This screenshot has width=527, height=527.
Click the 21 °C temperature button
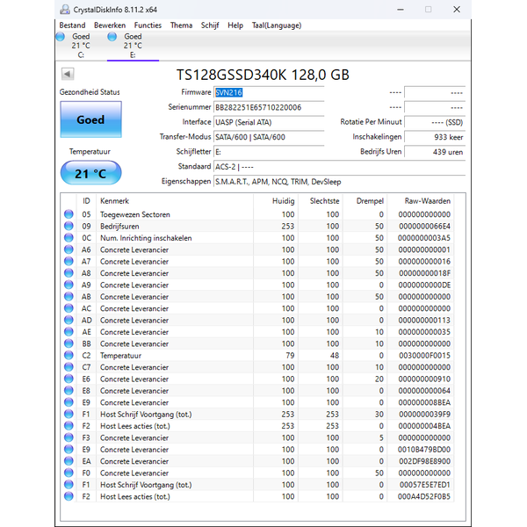90,173
